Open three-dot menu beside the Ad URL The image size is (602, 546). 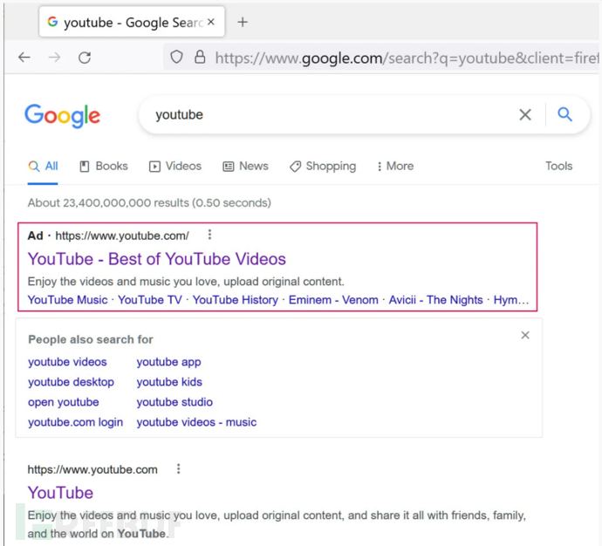pyautogui.click(x=209, y=235)
